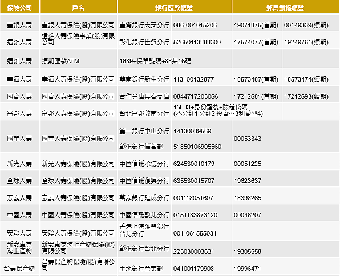Select account number 086-001015206
The width and height of the screenshot is (340, 276).
click(x=195, y=25)
